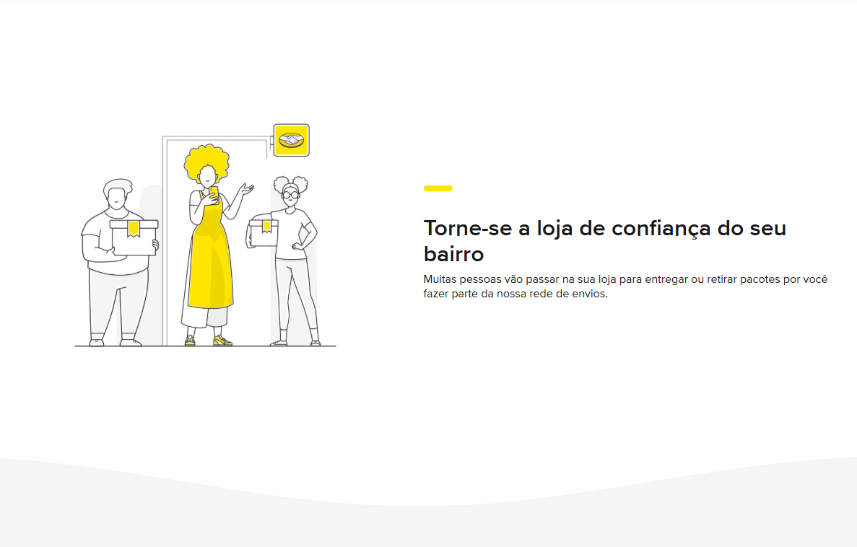This screenshot has height=547, width=857.
Task: Click the Mercado Livre handshake logo sign
Action: (x=291, y=141)
